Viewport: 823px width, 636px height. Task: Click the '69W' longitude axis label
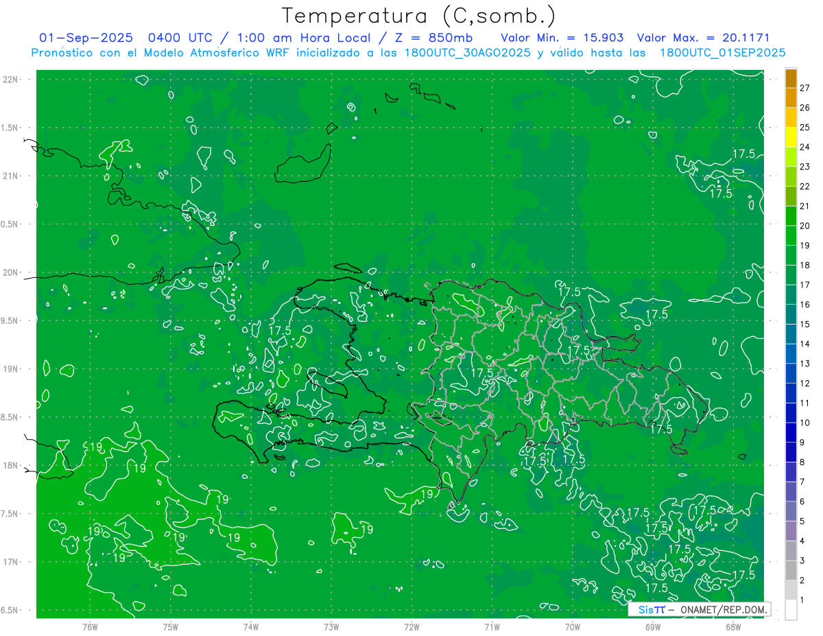point(653,628)
